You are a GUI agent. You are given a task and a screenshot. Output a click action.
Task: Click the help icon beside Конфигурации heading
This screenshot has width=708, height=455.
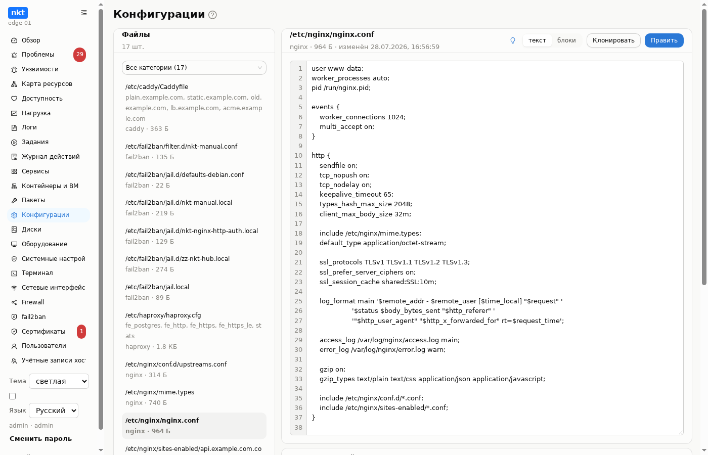click(x=212, y=15)
